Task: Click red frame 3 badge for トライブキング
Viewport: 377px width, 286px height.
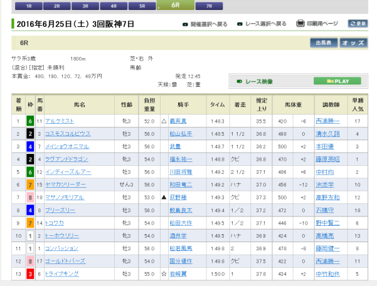Action: click(x=29, y=273)
